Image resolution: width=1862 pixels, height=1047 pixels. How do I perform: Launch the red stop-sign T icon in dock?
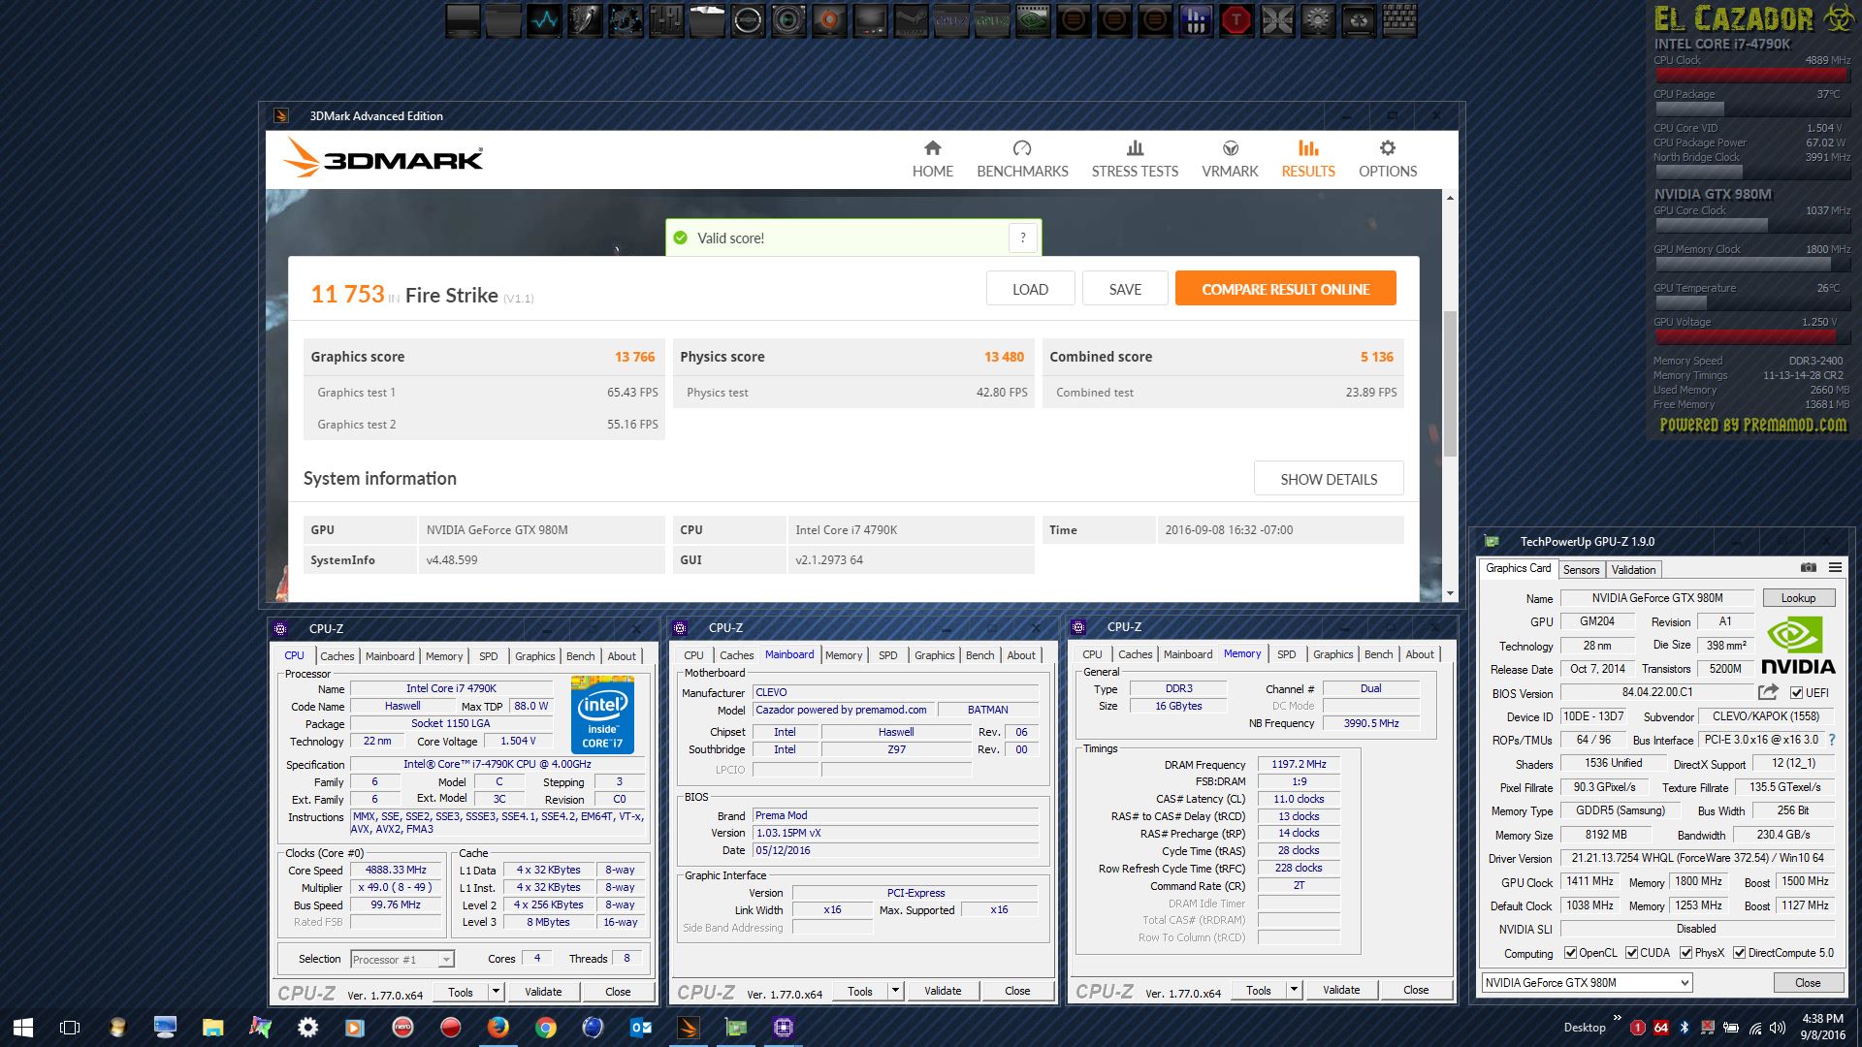pos(1236,20)
